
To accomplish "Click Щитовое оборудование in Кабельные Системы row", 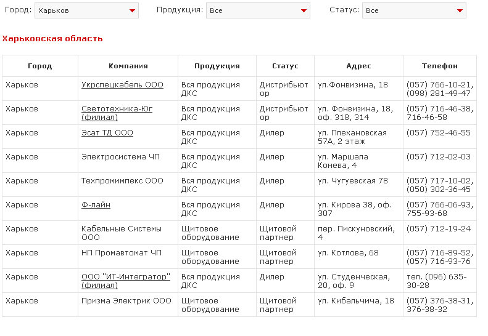I will coord(210,233).
